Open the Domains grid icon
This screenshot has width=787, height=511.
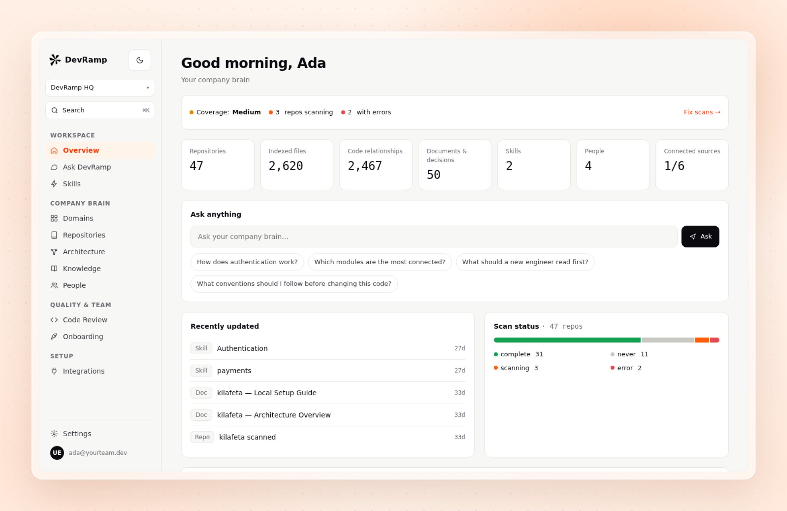[54, 218]
